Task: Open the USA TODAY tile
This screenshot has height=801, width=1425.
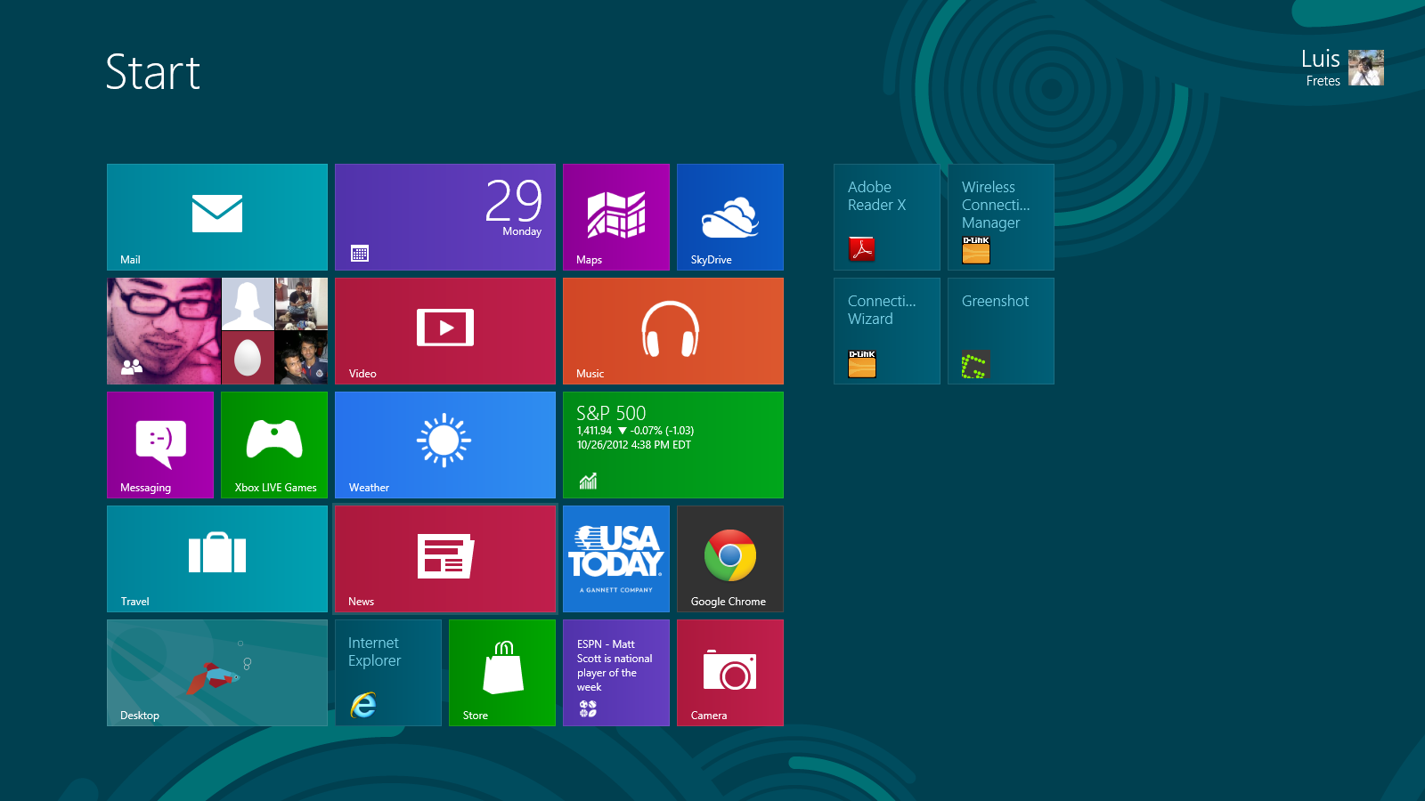Action: point(616,559)
